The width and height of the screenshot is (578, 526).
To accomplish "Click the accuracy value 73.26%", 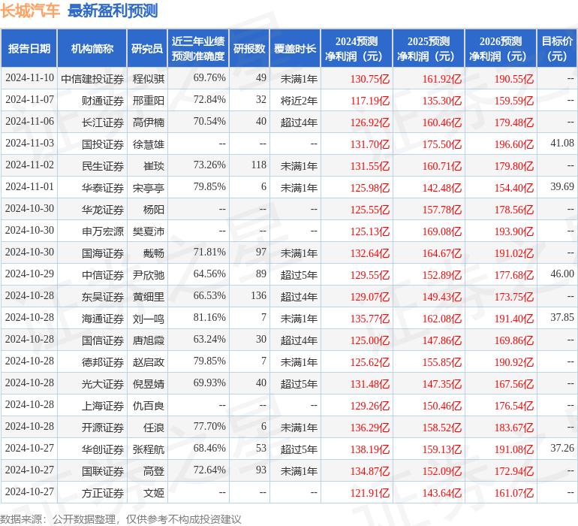I will click(209, 165).
